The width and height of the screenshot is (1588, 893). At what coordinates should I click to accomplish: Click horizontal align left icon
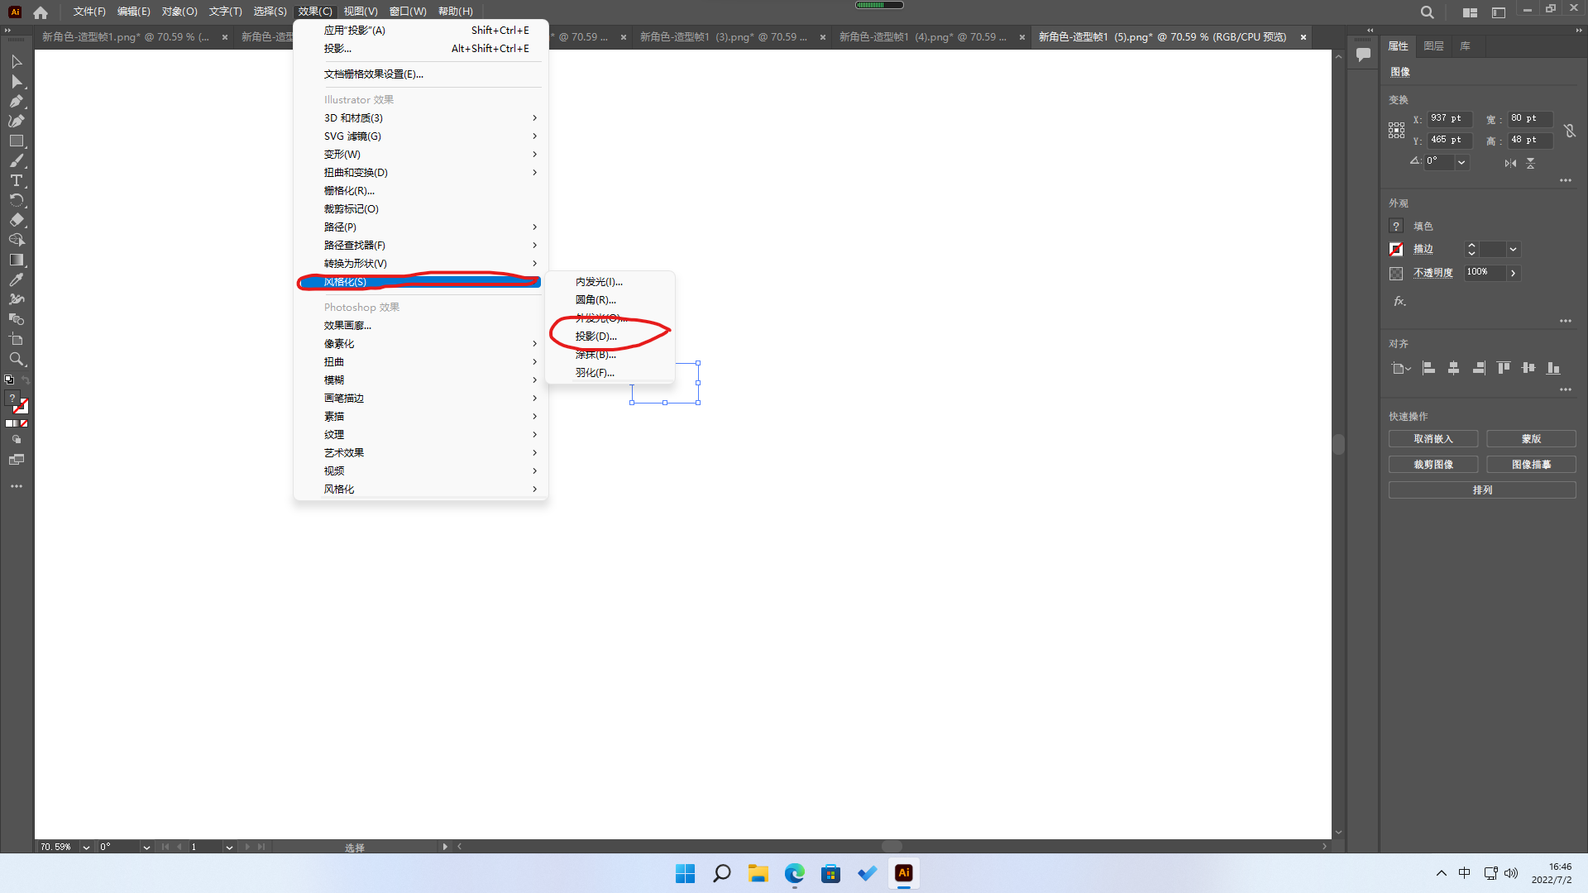pos(1428,369)
